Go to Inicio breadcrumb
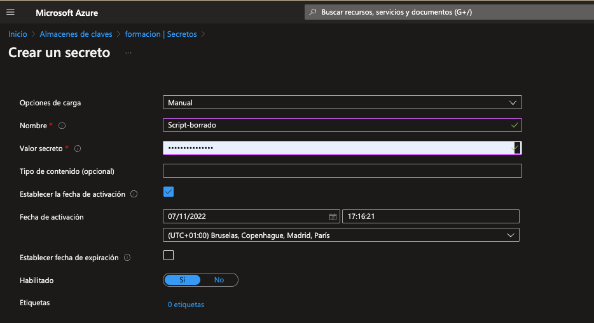The height and width of the screenshot is (323, 594). coord(18,34)
